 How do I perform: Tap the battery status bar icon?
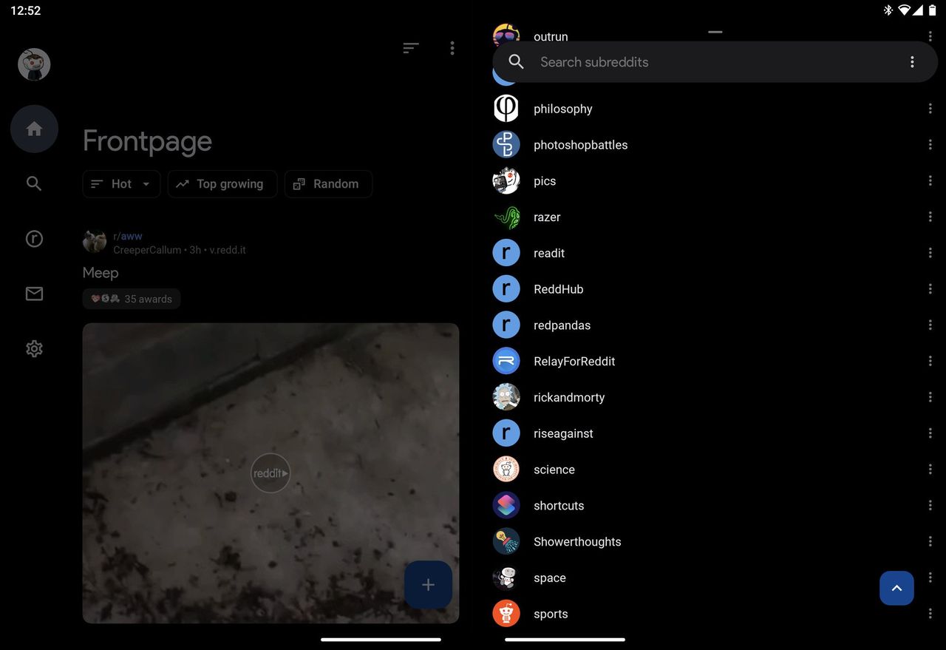pos(933,10)
